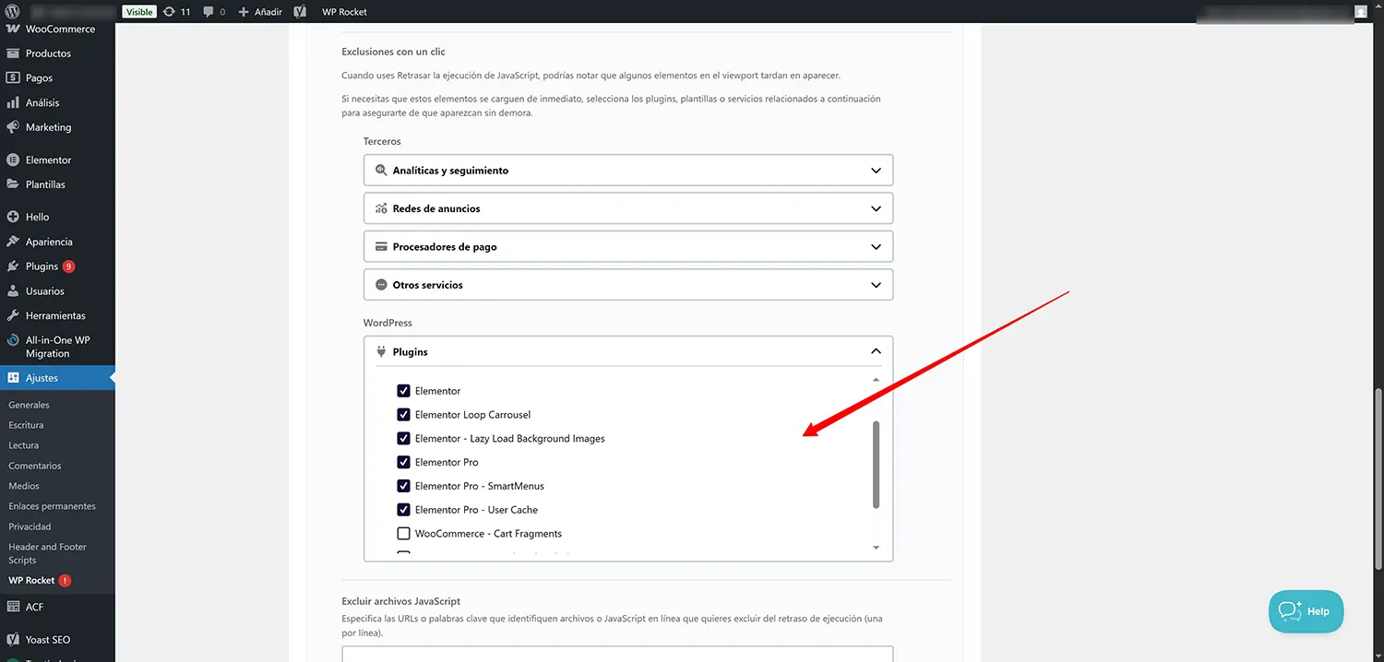
Task: Uncheck Elementor Pro - SmartMenus checkbox
Action: (403, 486)
